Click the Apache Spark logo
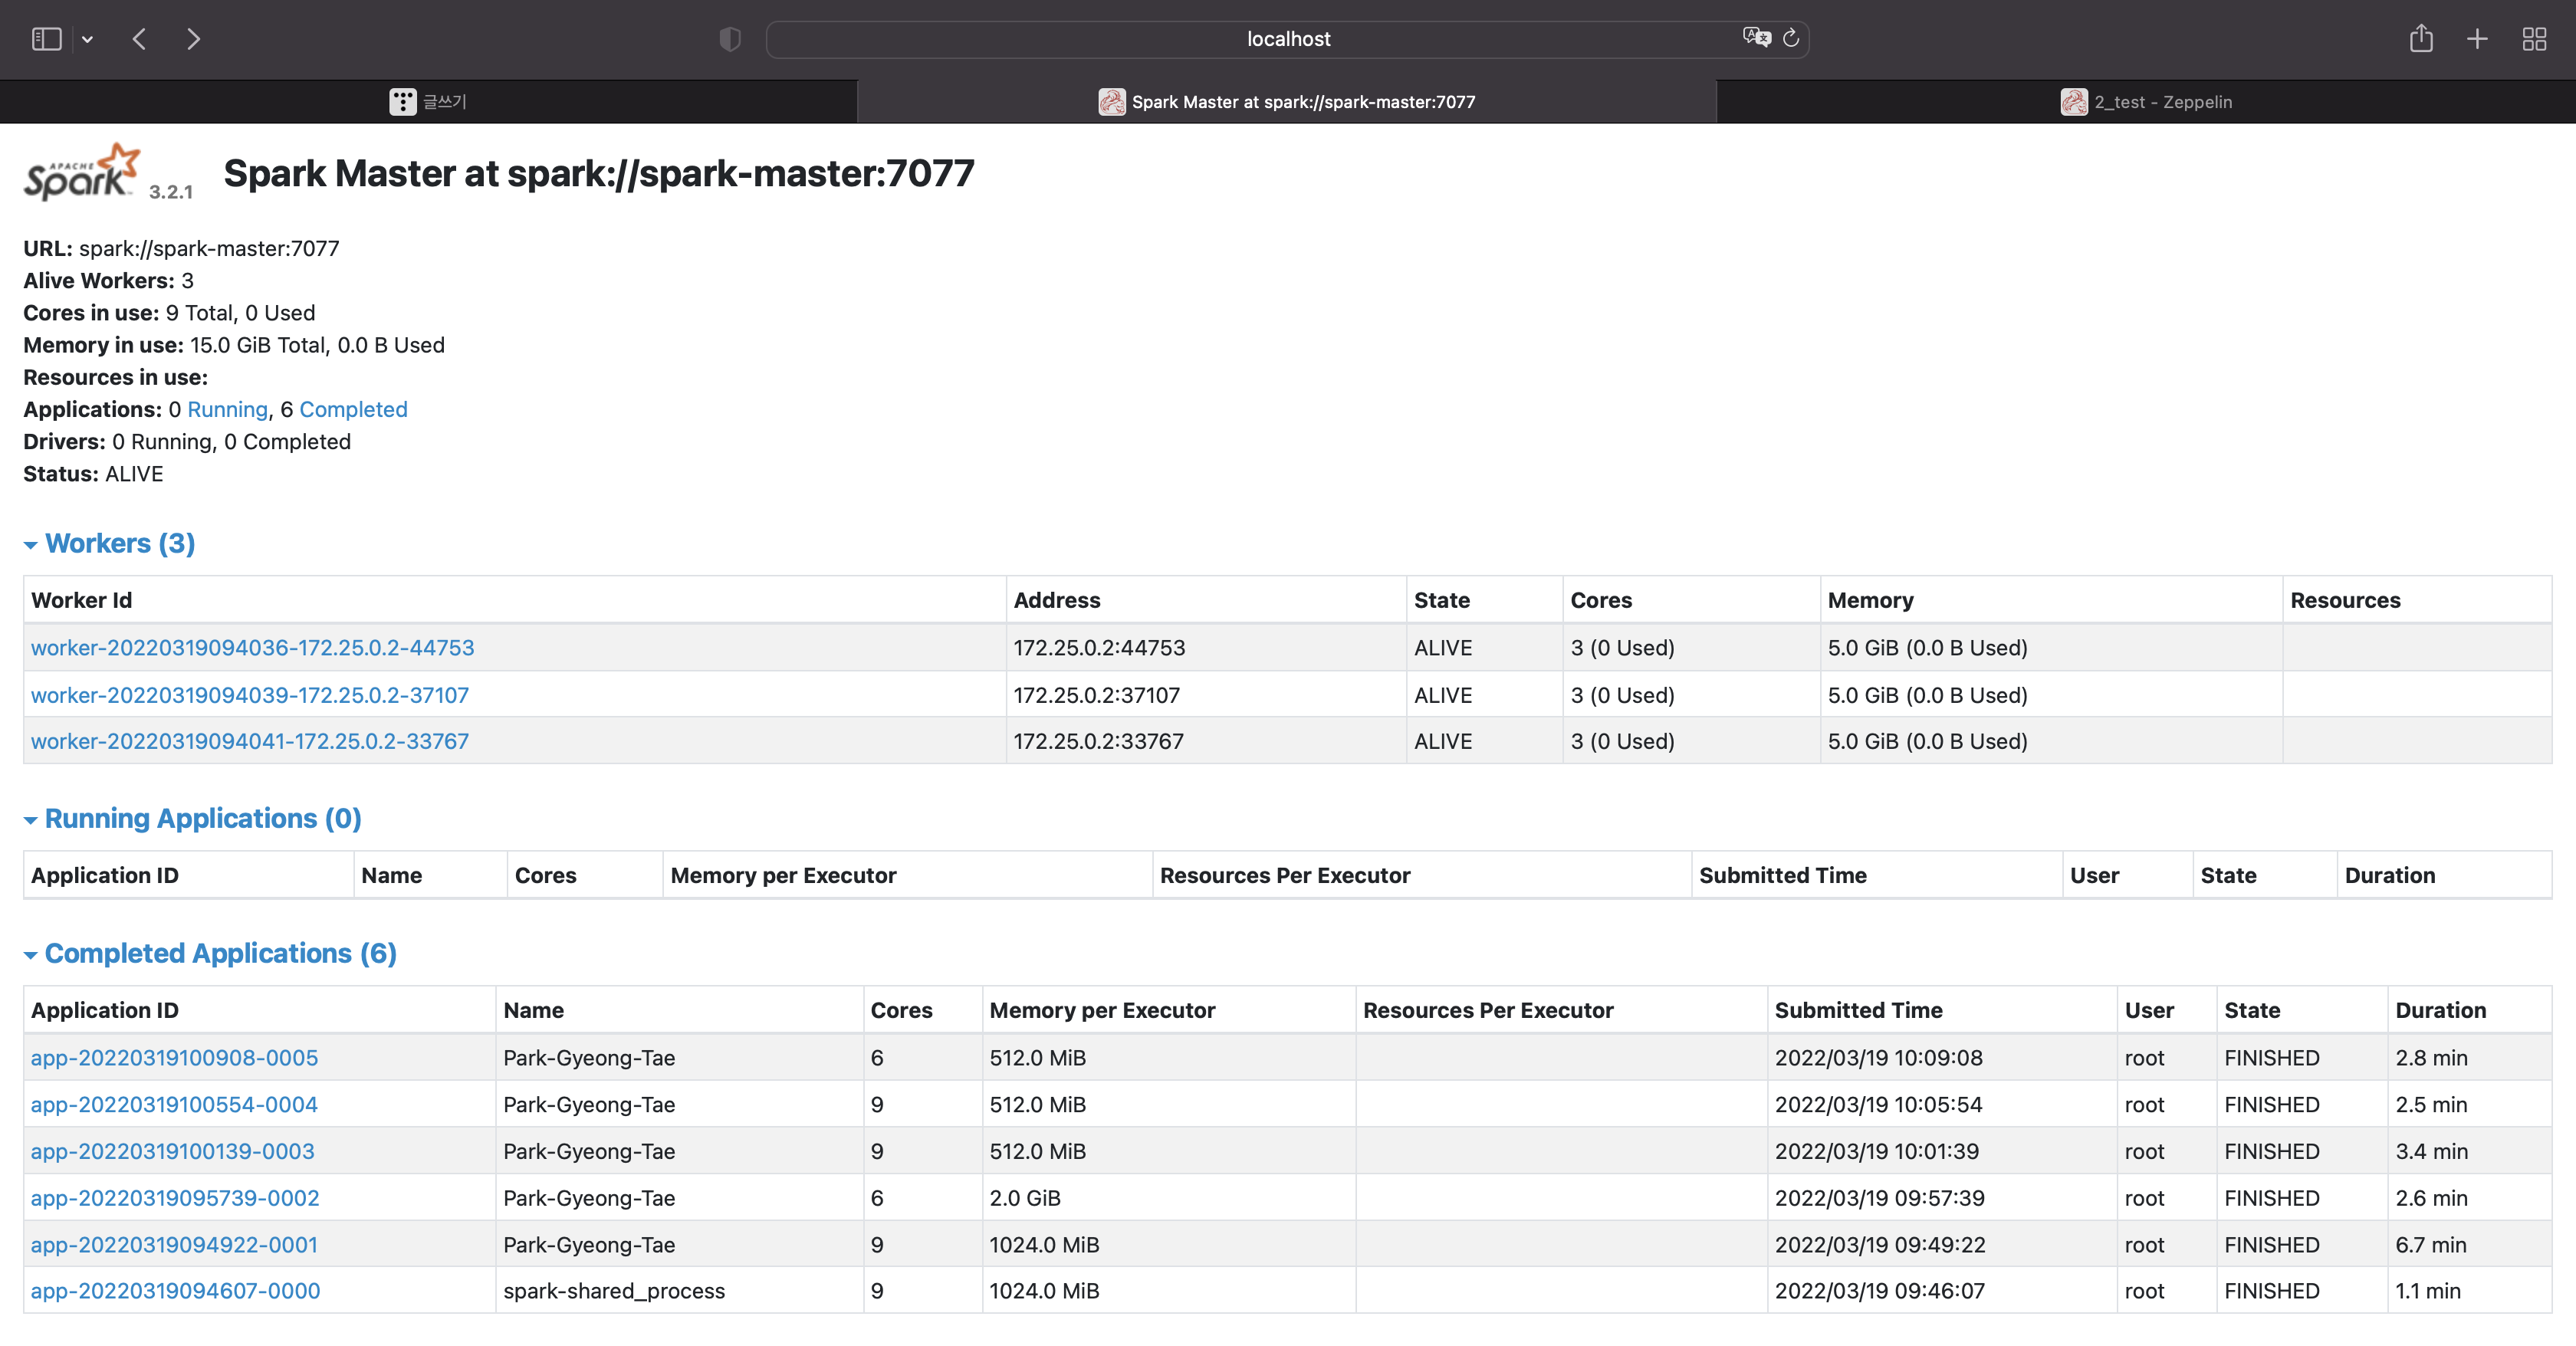2576x1346 pixels. [82, 172]
